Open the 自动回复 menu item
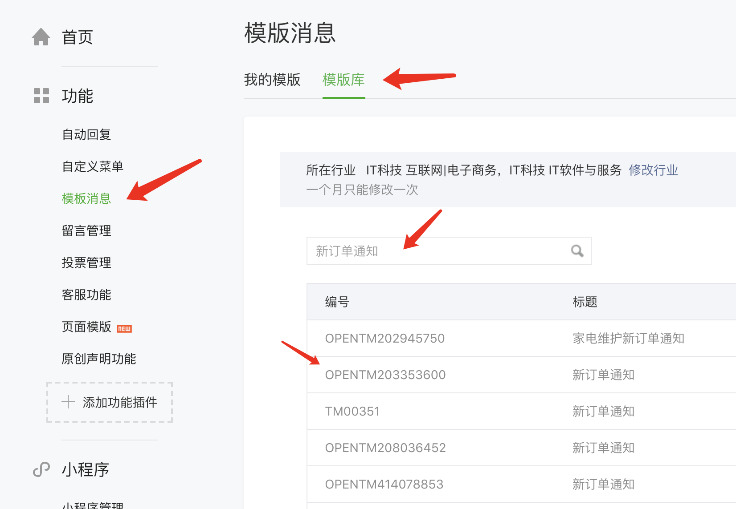This screenshot has width=736, height=509. click(x=86, y=134)
